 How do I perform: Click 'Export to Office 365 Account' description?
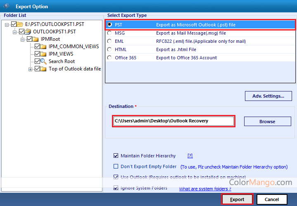[x=186, y=58]
